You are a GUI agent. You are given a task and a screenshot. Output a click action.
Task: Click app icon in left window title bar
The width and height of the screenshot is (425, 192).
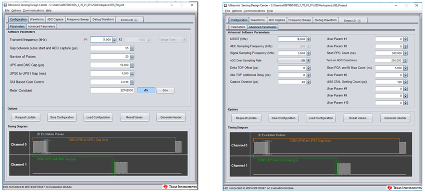pos(5,5)
